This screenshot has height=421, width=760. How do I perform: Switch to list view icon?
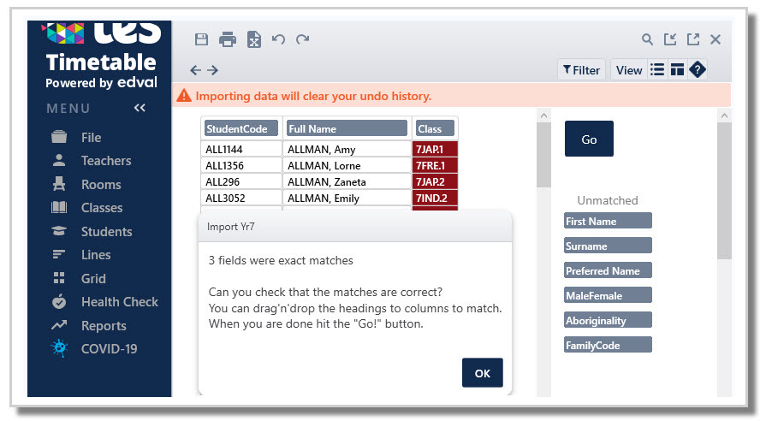657,70
